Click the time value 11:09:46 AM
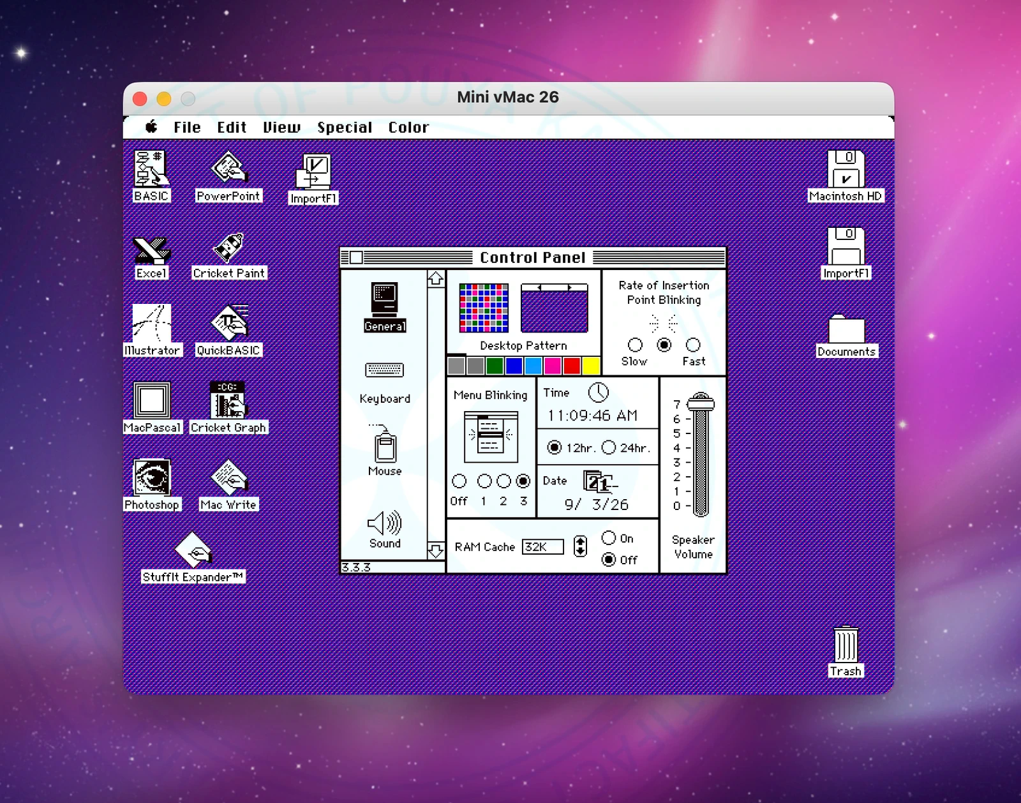The image size is (1021, 803). pyautogui.click(x=592, y=416)
